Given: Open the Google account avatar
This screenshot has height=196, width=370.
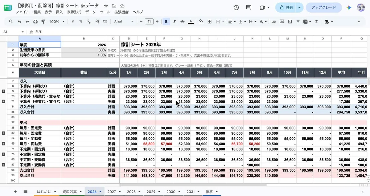Looking at the screenshot, I should pos(361,8).
